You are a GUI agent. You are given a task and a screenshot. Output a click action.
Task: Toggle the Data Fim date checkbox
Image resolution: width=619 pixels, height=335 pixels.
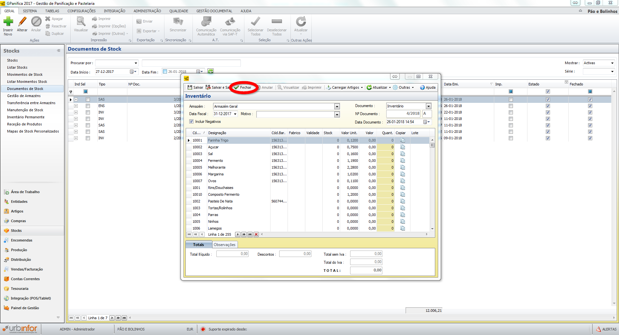(x=165, y=72)
